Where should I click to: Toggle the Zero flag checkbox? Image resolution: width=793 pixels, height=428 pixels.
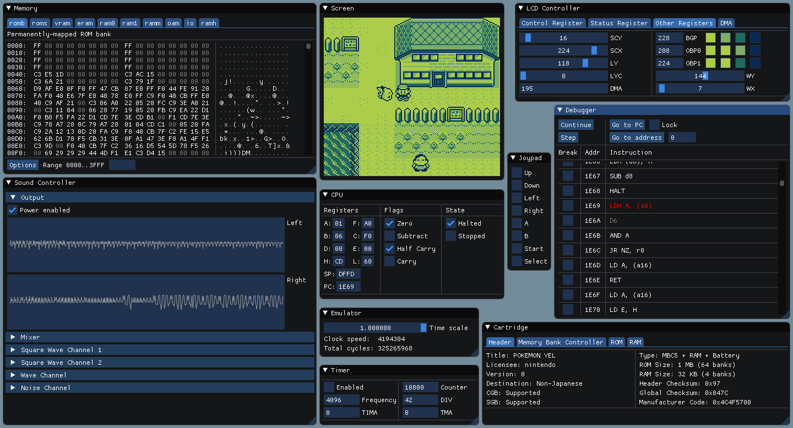389,223
